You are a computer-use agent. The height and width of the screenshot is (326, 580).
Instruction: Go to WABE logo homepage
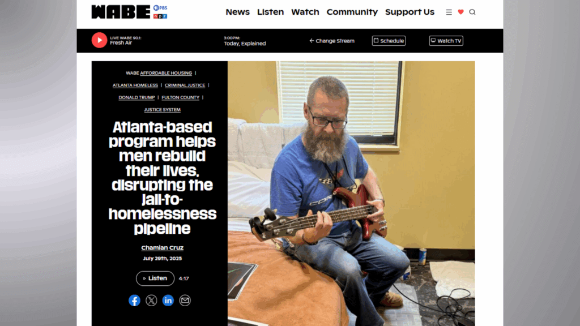129,12
